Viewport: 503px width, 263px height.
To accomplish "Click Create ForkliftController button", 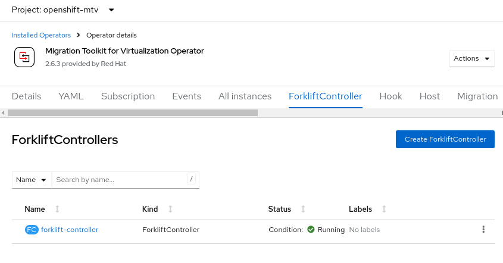I will click(x=445, y=139).
